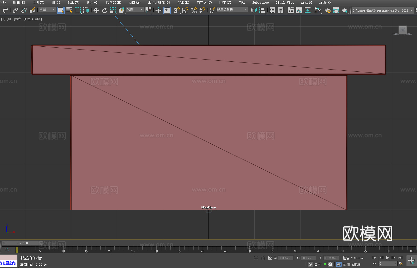Click the Use Pivot Point Center icon
417x268 pixels.
pyautogui.click(x=148, y=10)
